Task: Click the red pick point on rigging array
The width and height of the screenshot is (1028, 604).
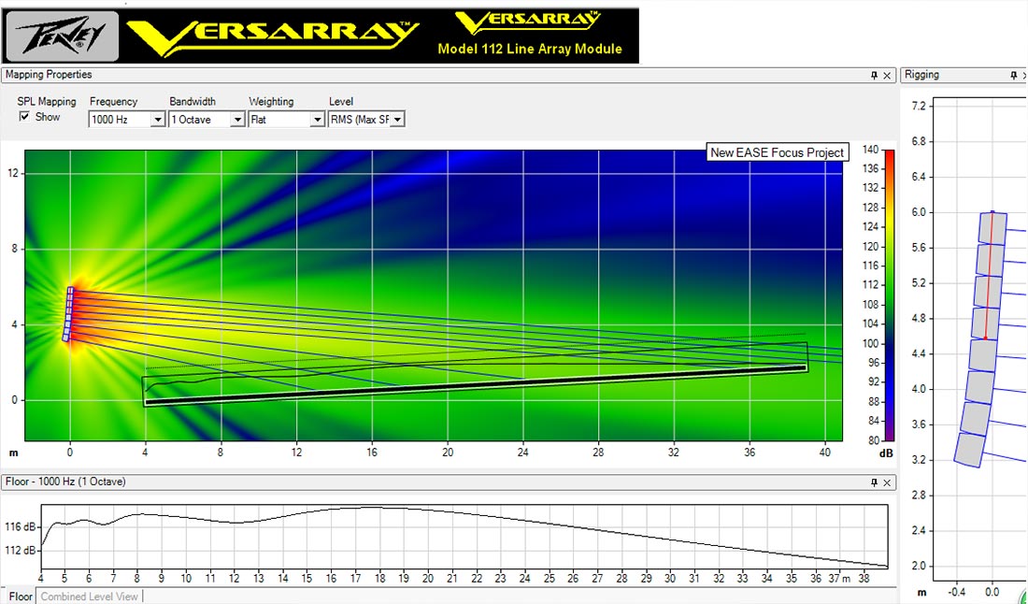Action: (985, 338)
